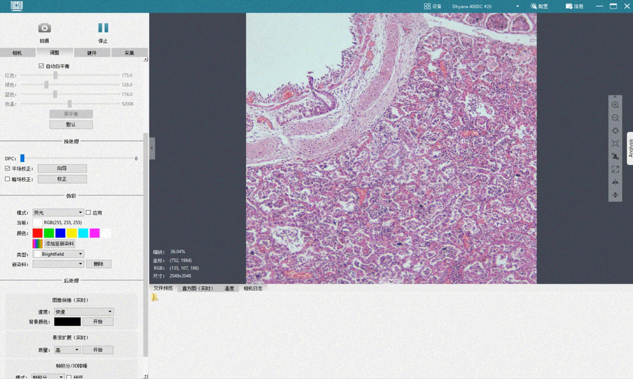
Task: Toggle the 自动白平衡 auto white balance checkbox
Action: (x=41, y=66)
